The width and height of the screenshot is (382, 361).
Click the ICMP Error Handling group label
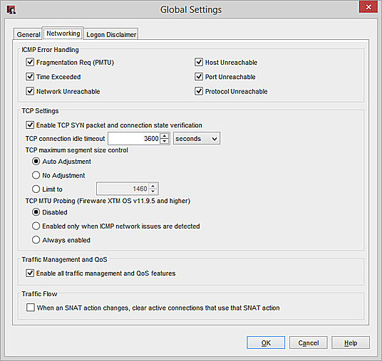coord(50,50)
